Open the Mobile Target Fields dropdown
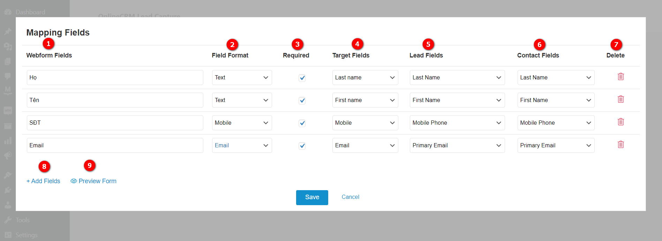The width and height of the screenshot is (662, 241). click(365, 123)
